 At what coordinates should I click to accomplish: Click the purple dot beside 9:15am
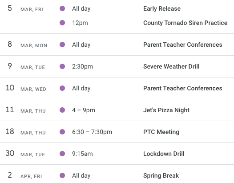click(62, 154)
